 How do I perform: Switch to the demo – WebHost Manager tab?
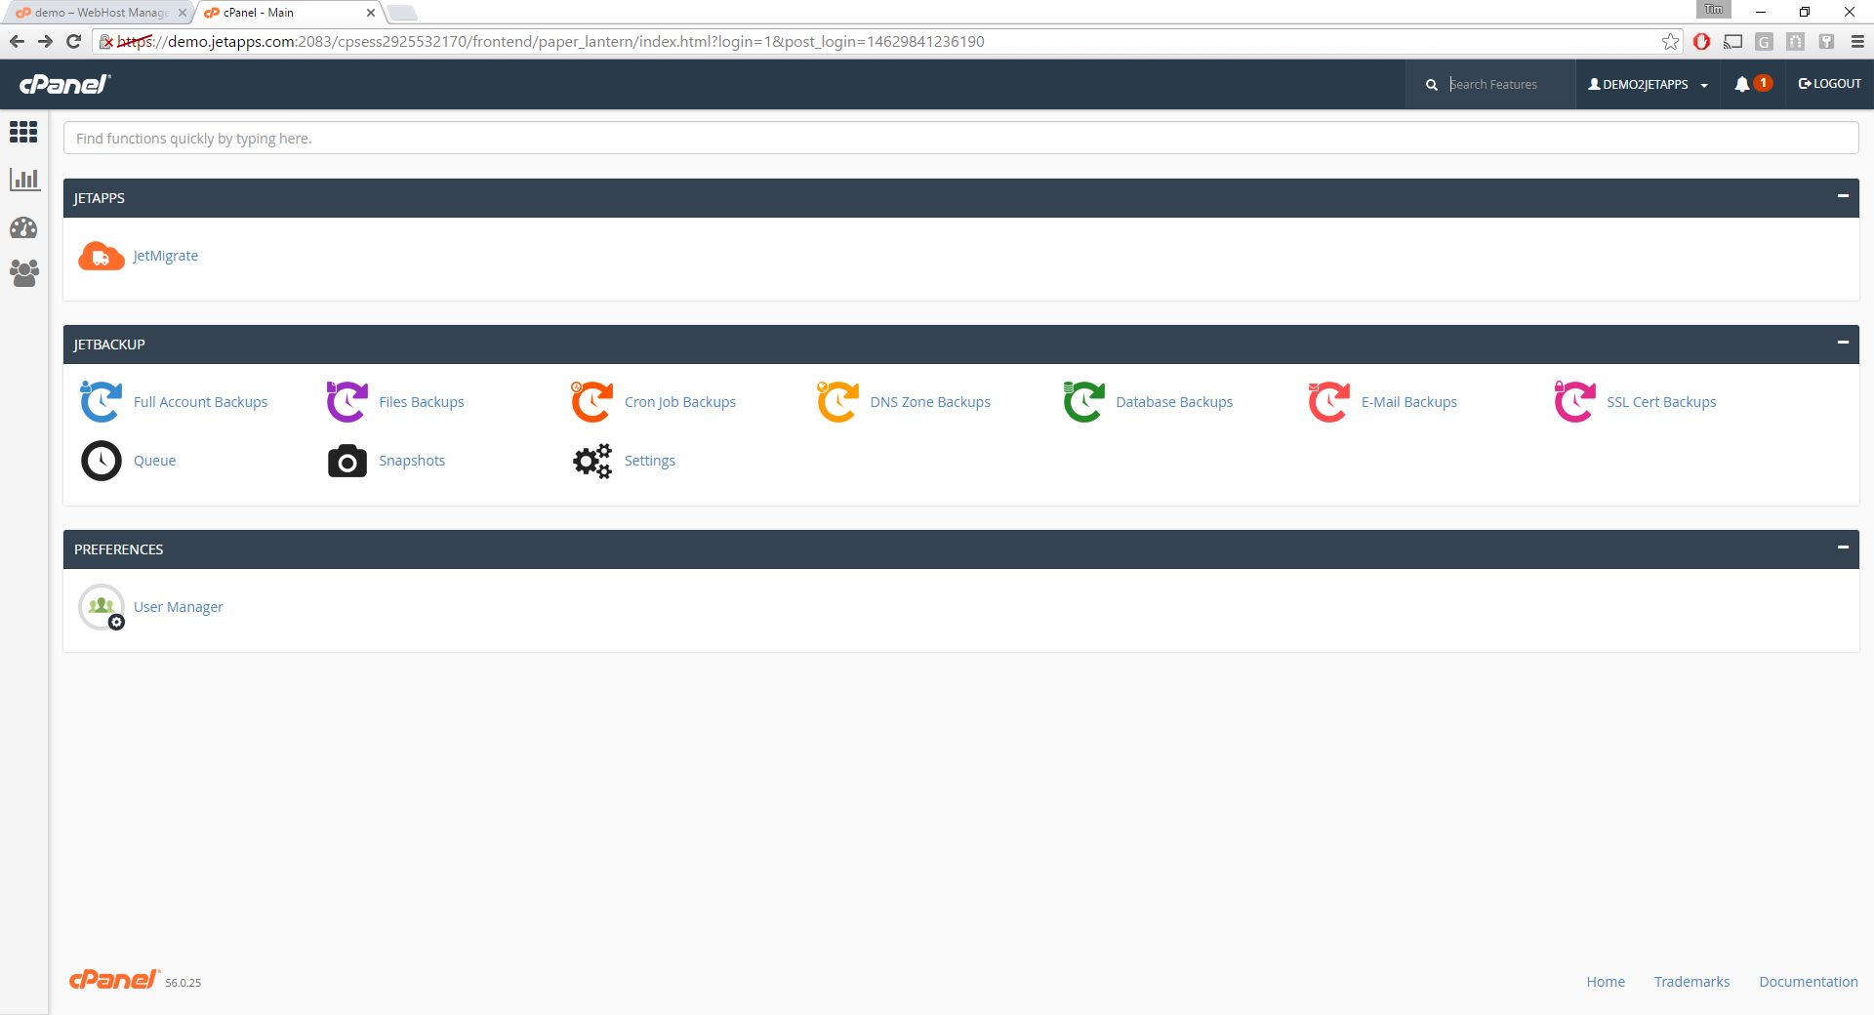[101, 13]
